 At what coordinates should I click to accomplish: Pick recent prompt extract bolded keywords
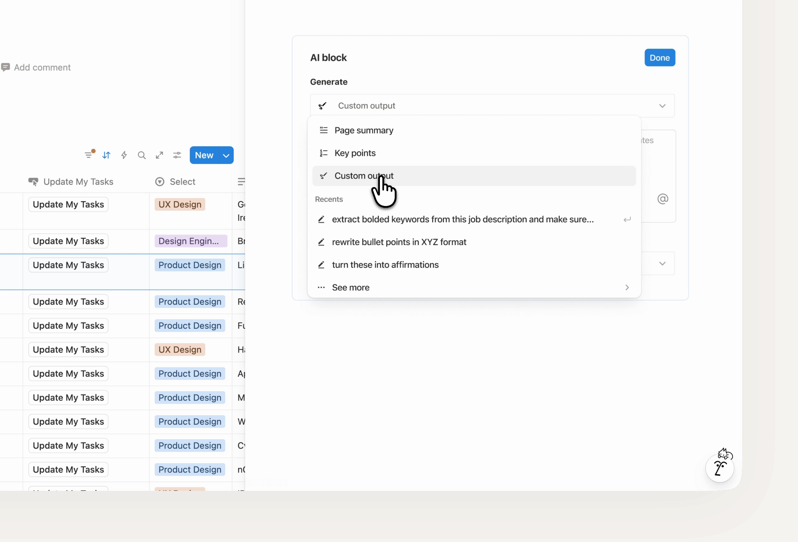[474, 219]
